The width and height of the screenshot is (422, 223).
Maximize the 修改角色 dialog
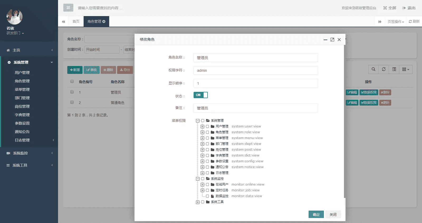[x=332, y=40]
